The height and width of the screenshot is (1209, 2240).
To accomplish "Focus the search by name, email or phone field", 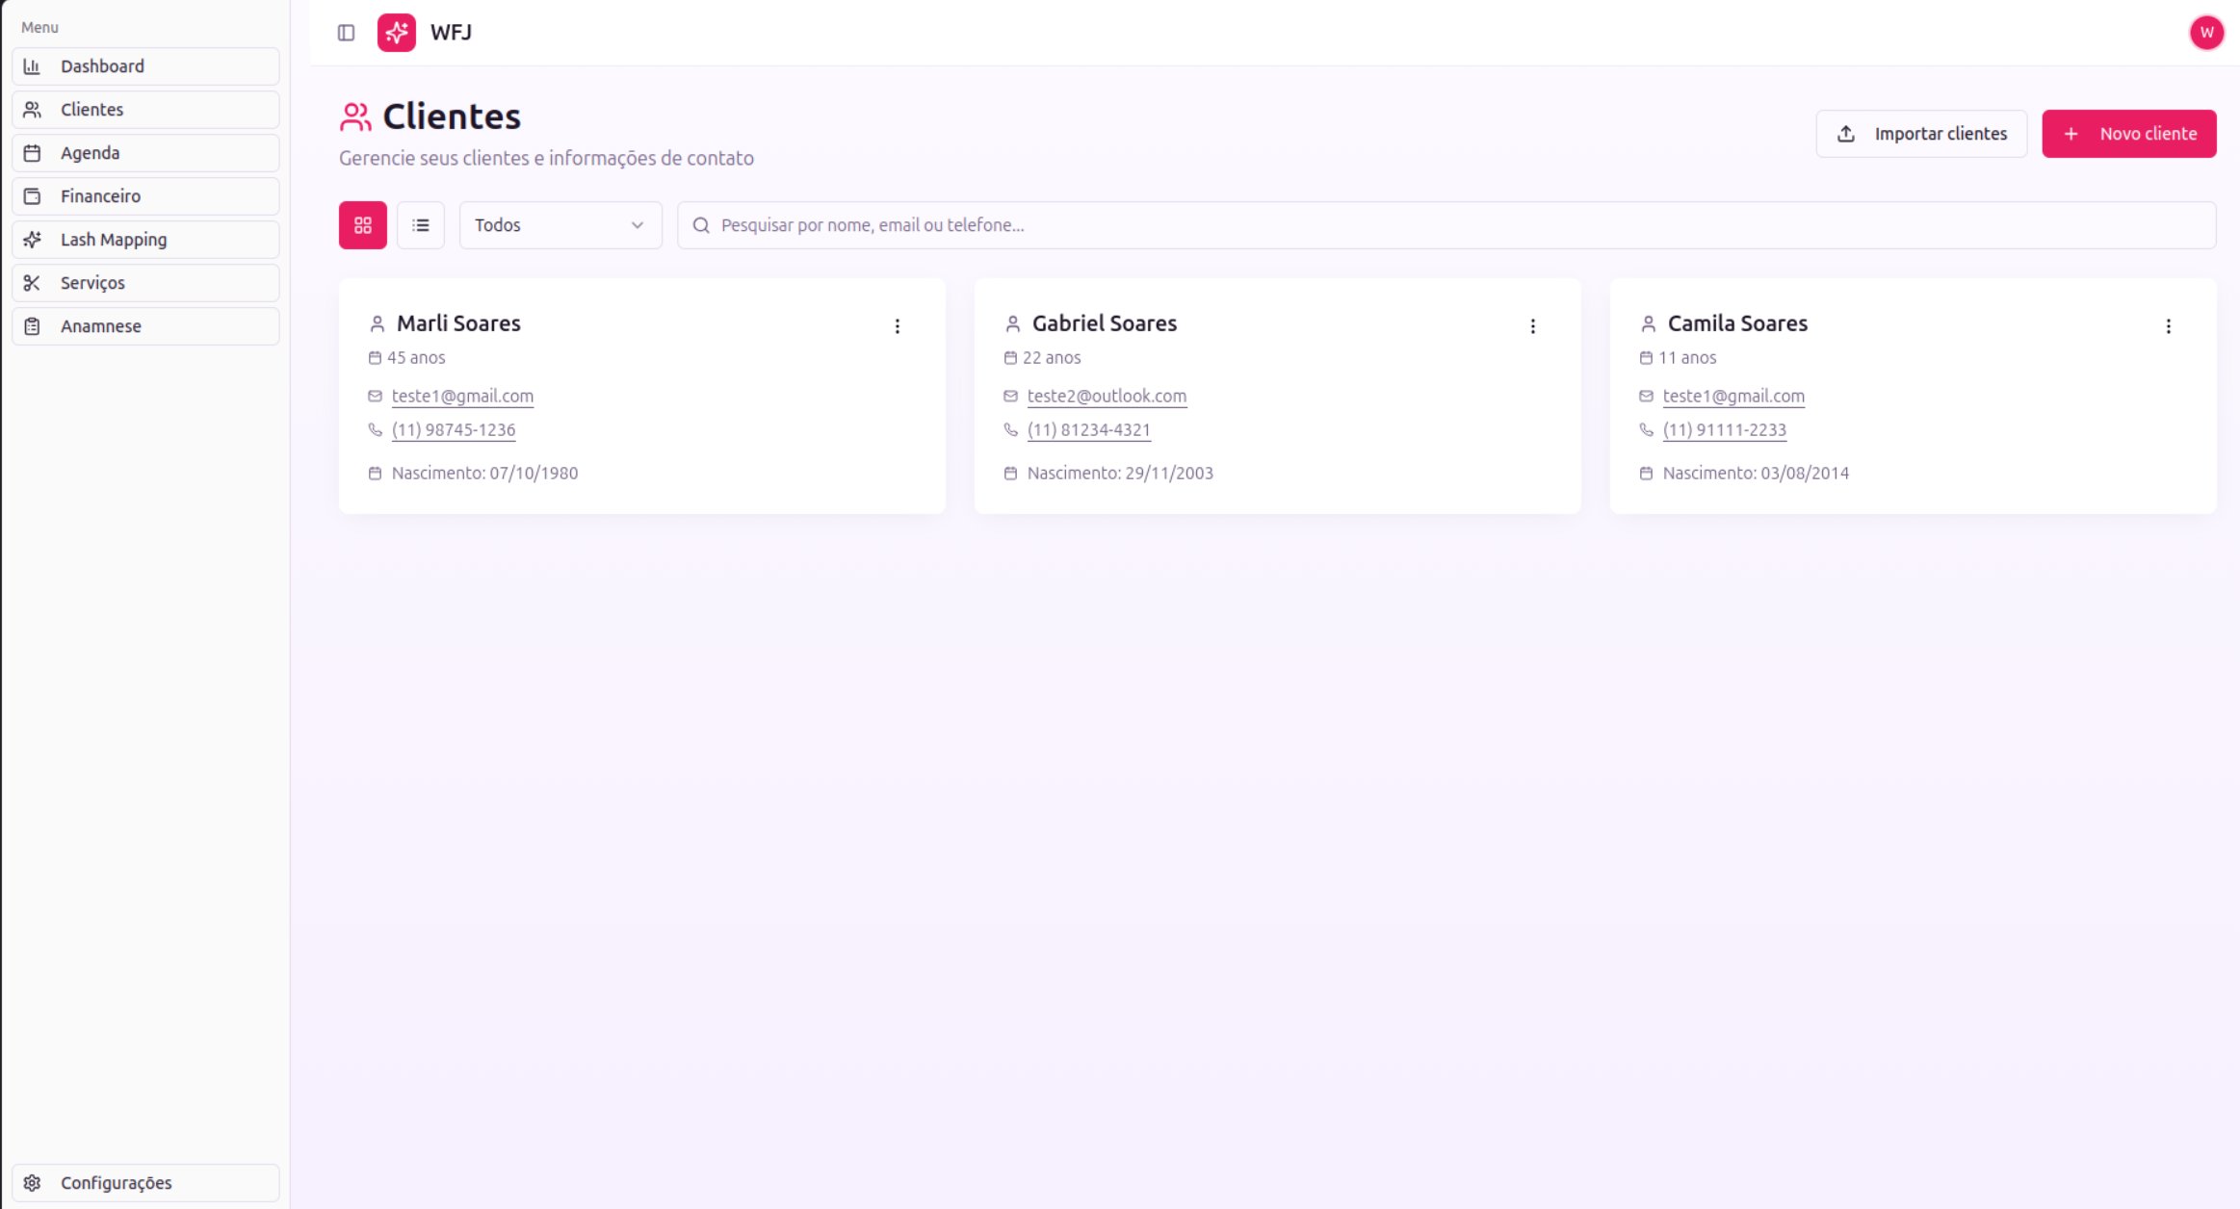I will [1446, 225].
